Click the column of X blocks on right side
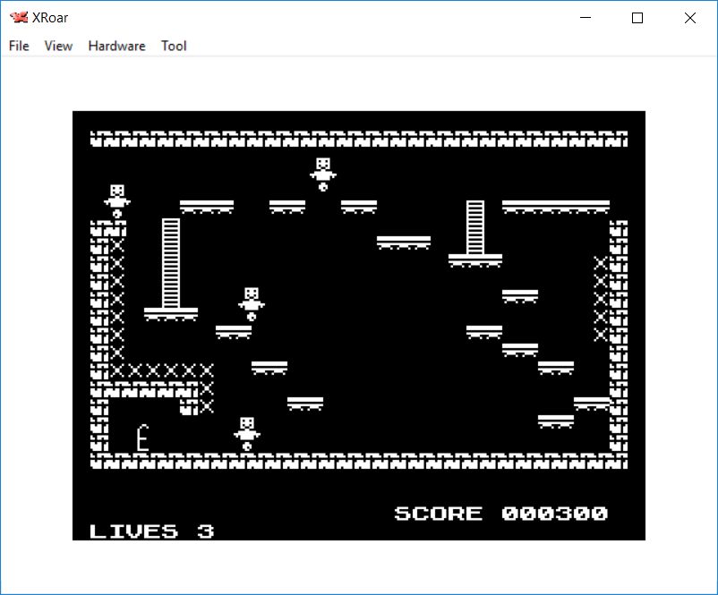Image resolution: width=718 pixels, height=595 pixels. coord(601,299)
